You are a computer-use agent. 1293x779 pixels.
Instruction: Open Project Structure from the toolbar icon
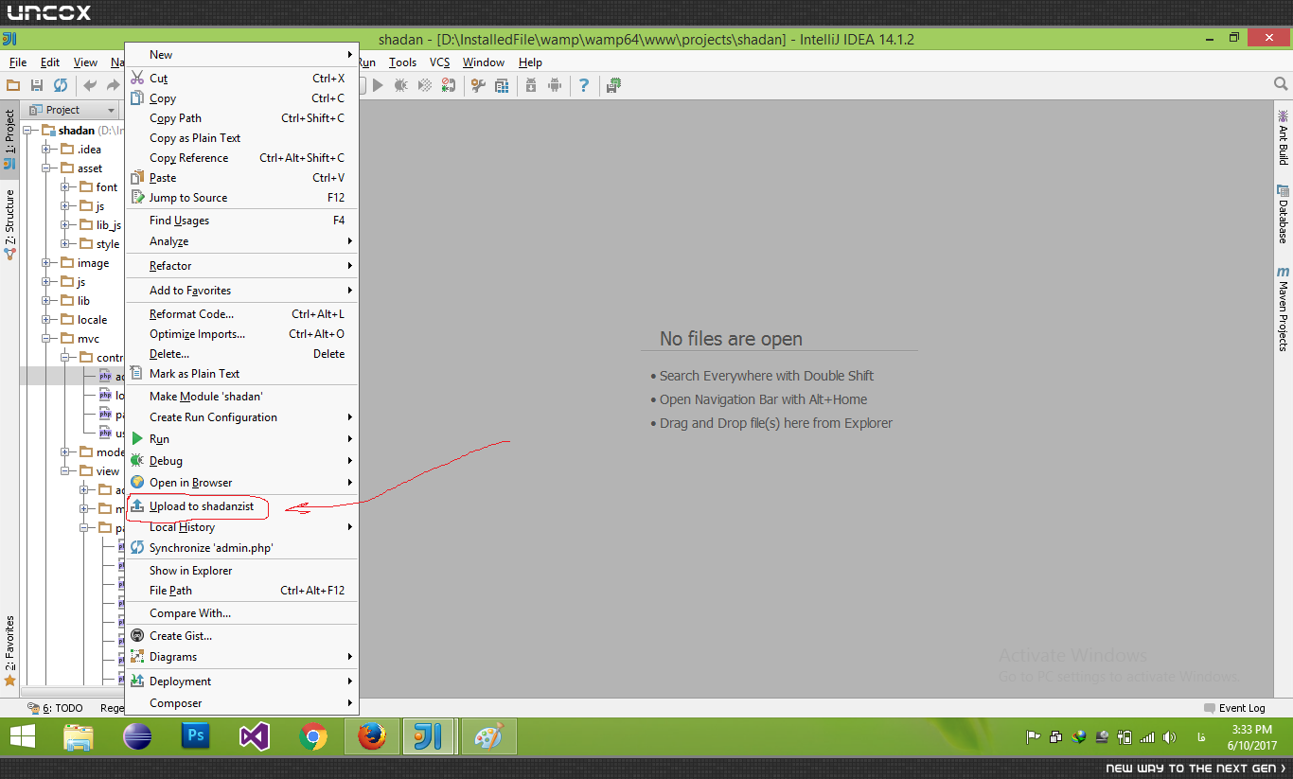(502, 85)
